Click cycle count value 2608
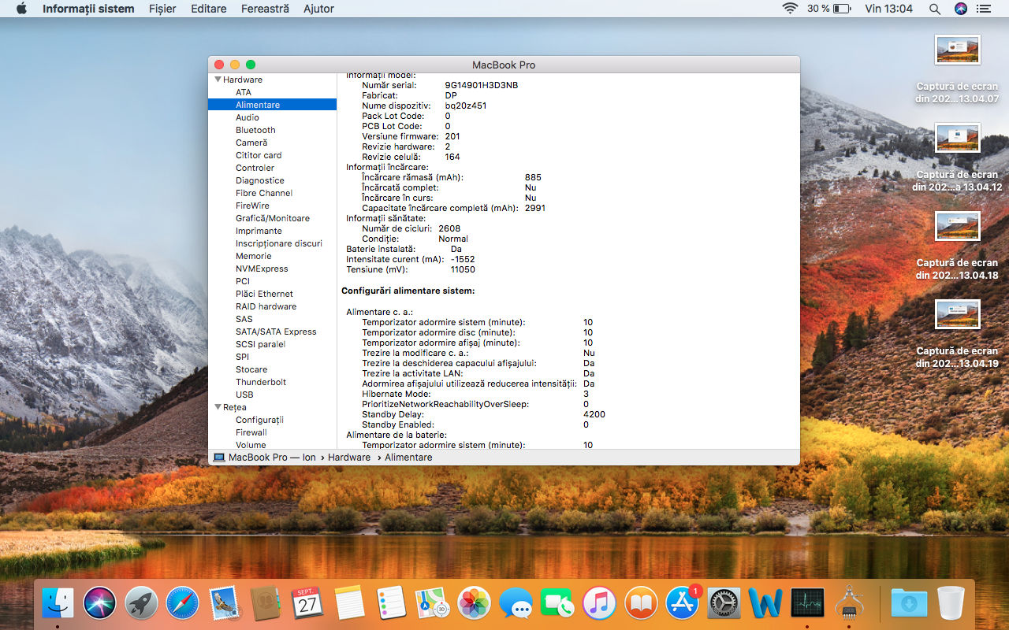 coord(449,228)
